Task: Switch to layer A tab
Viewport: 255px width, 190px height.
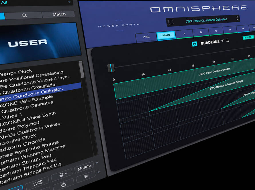Action: click(184, 33)
